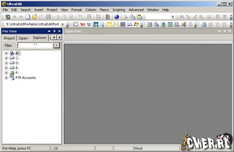
Task: Open the find text dropdown arrow
Action: [173, 17]
